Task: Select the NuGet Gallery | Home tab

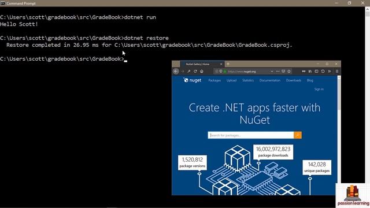Action: tap(202, 64)
